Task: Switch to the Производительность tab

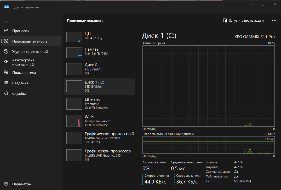Action: pos(30,41)
